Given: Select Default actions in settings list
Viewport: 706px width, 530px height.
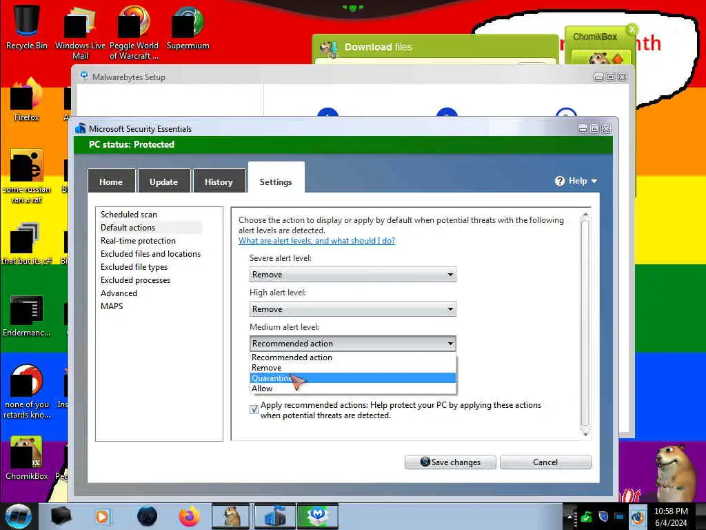Looking at the screenshot, I should (x=128, y=228).
